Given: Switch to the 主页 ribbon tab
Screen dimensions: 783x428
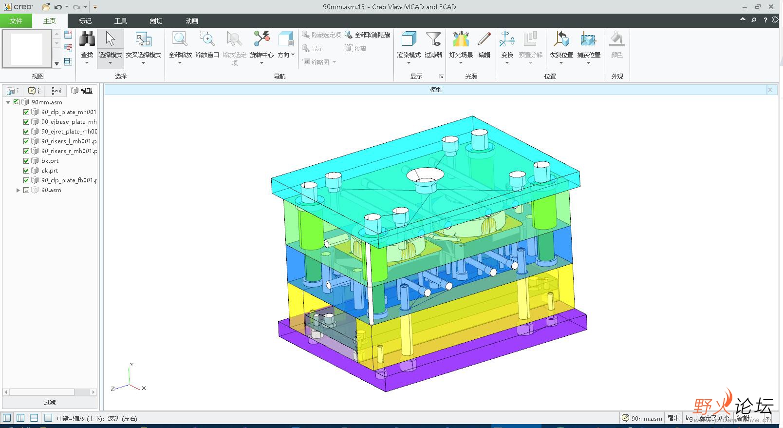Looking at the screenshot, I should pos(50,20).
